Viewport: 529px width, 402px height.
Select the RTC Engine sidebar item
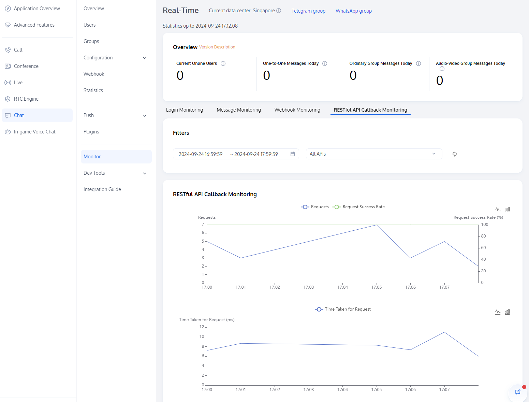tap(26, 99)
